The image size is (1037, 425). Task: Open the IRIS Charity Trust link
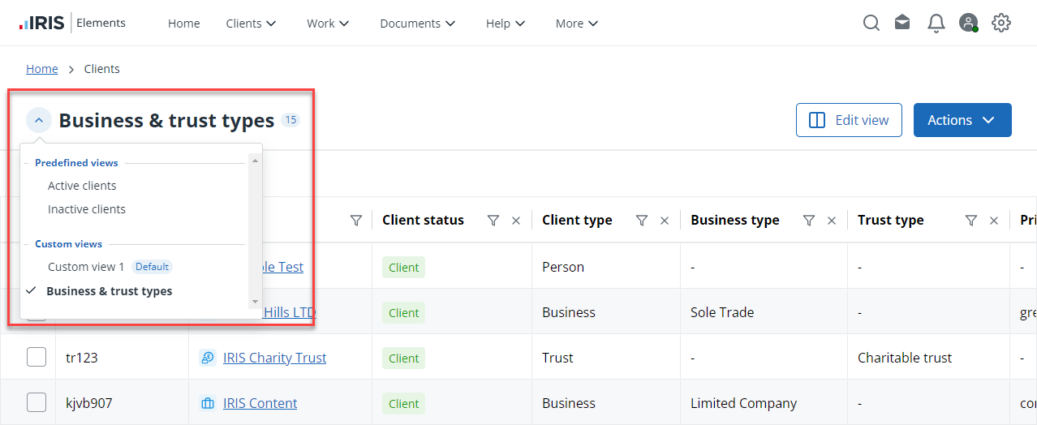point(274,358)
